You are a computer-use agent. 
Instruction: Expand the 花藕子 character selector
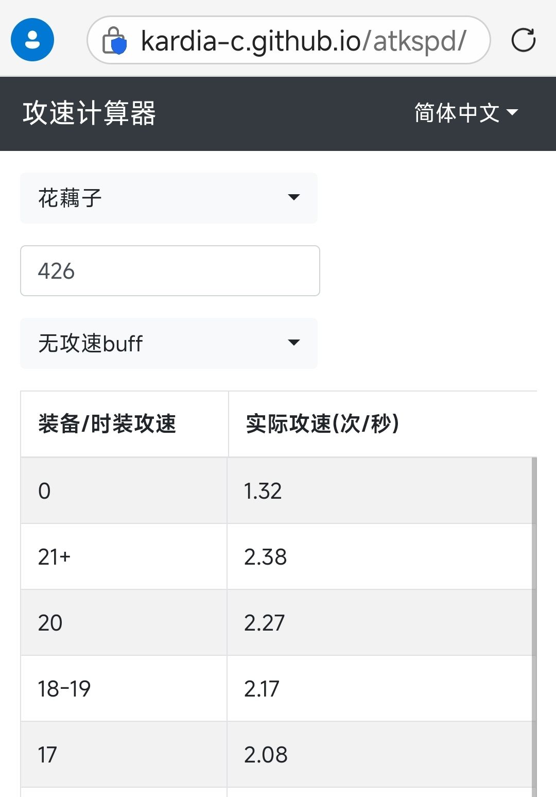169,198
